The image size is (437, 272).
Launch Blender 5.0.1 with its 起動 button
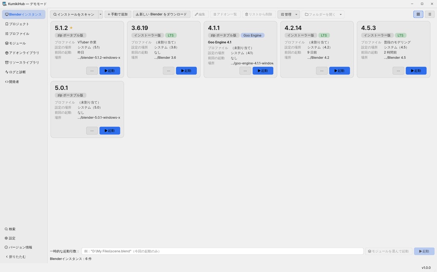point(110,131)
